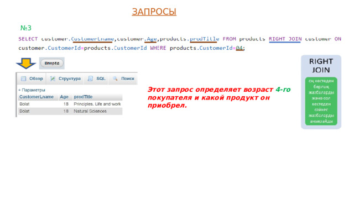This screenshot has width=354, height=199.
Task: Open the SQL tab
Action: pyautogui.click(x=96, y=78)
